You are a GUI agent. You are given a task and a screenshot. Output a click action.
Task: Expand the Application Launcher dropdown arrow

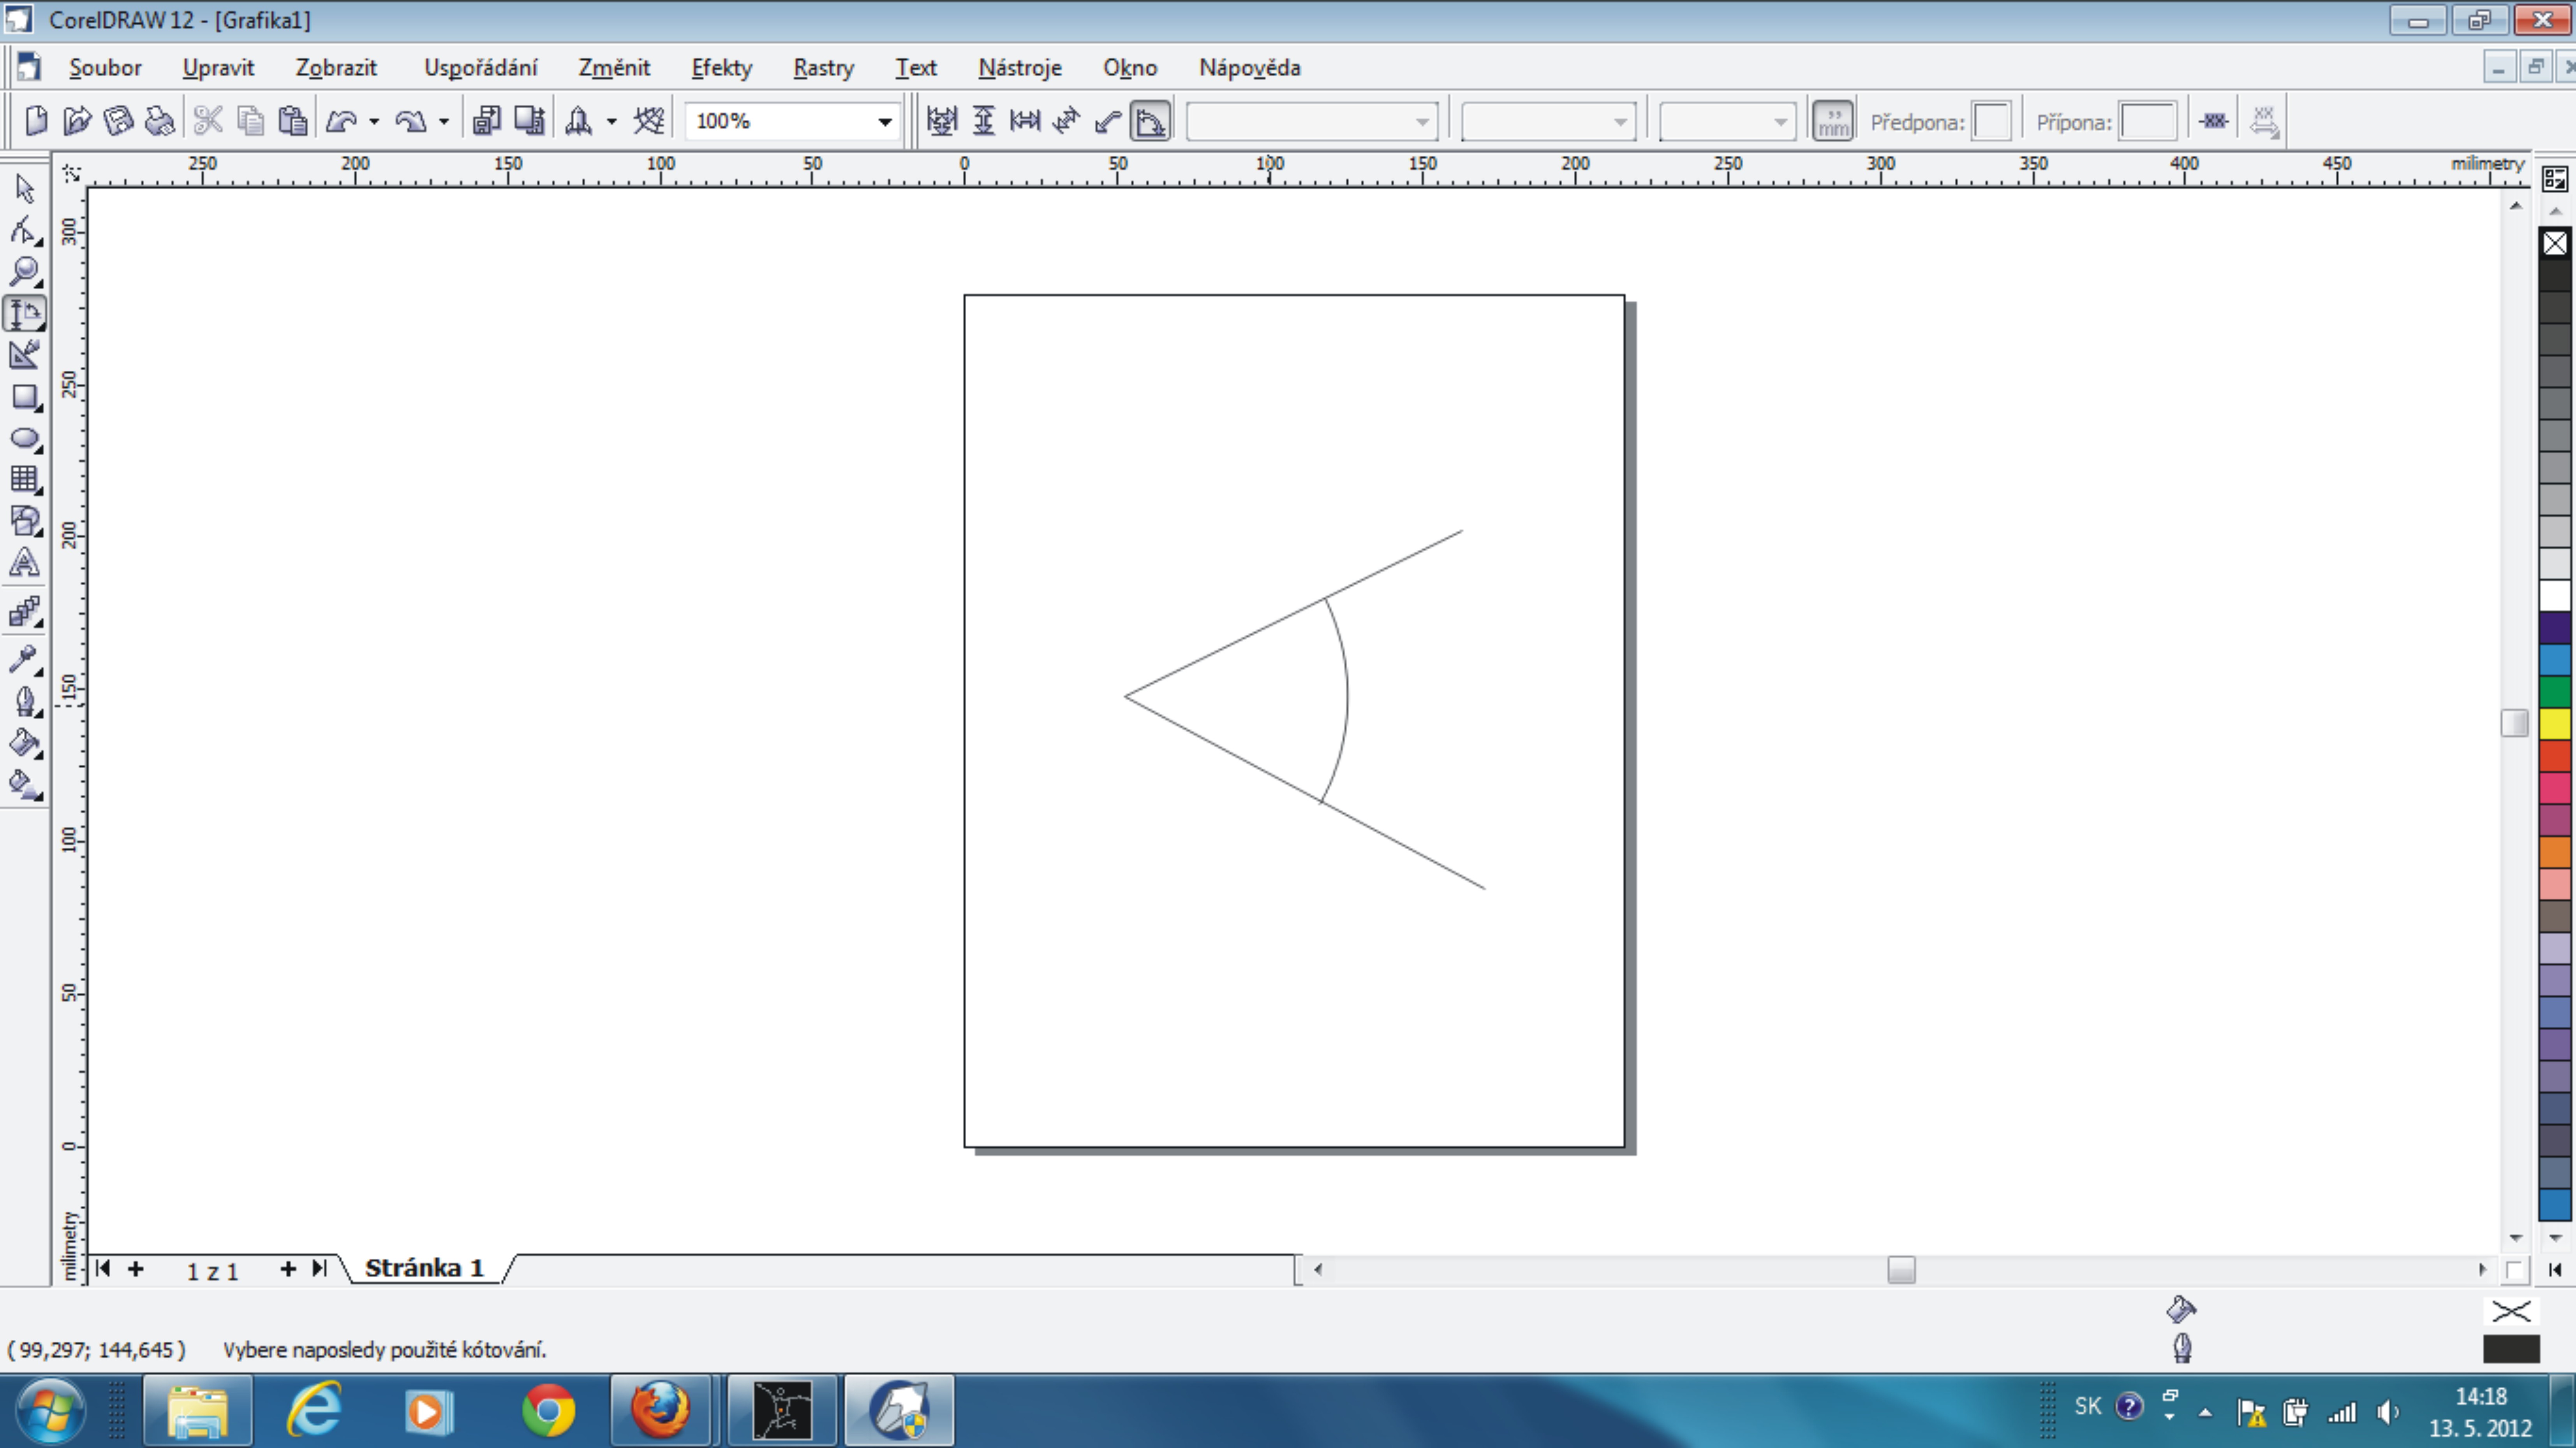pos(611,122)
